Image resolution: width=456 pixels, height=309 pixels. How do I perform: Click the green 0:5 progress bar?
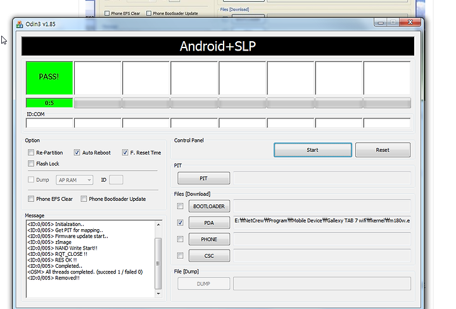49,103
